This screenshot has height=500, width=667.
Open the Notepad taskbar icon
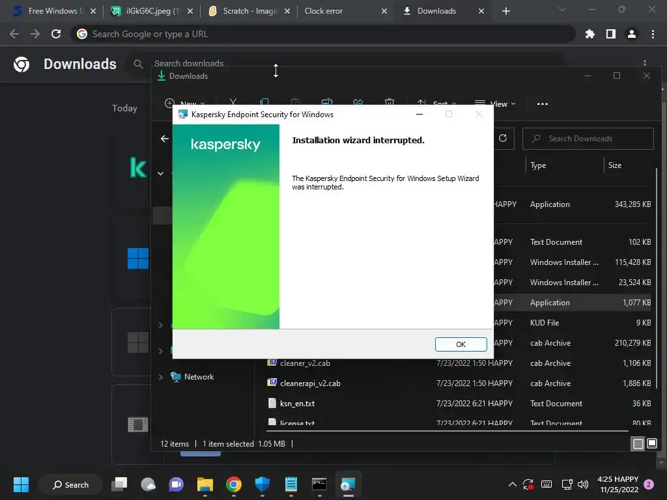[291, 484]
